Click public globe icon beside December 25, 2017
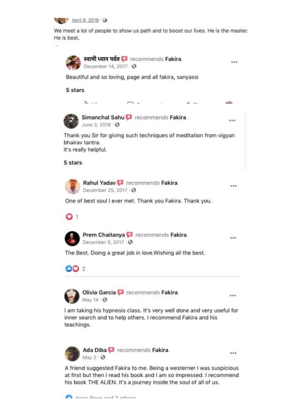This screenshot has width=297, height=420. pyautogui.click(x=134, y=190)
